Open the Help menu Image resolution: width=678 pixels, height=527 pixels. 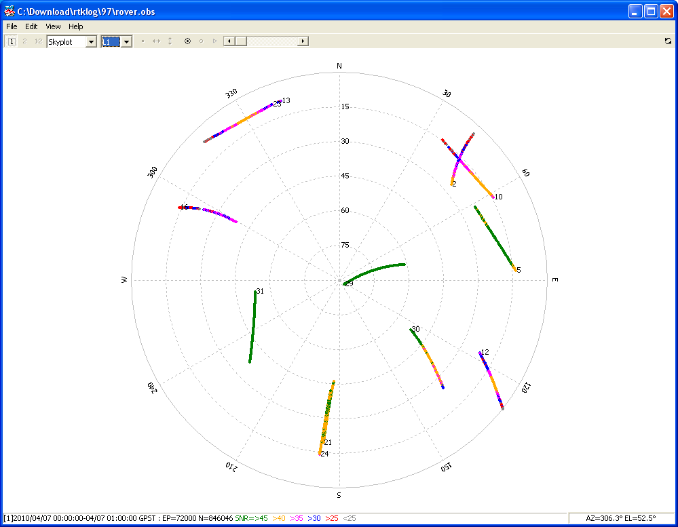[76, 26]
